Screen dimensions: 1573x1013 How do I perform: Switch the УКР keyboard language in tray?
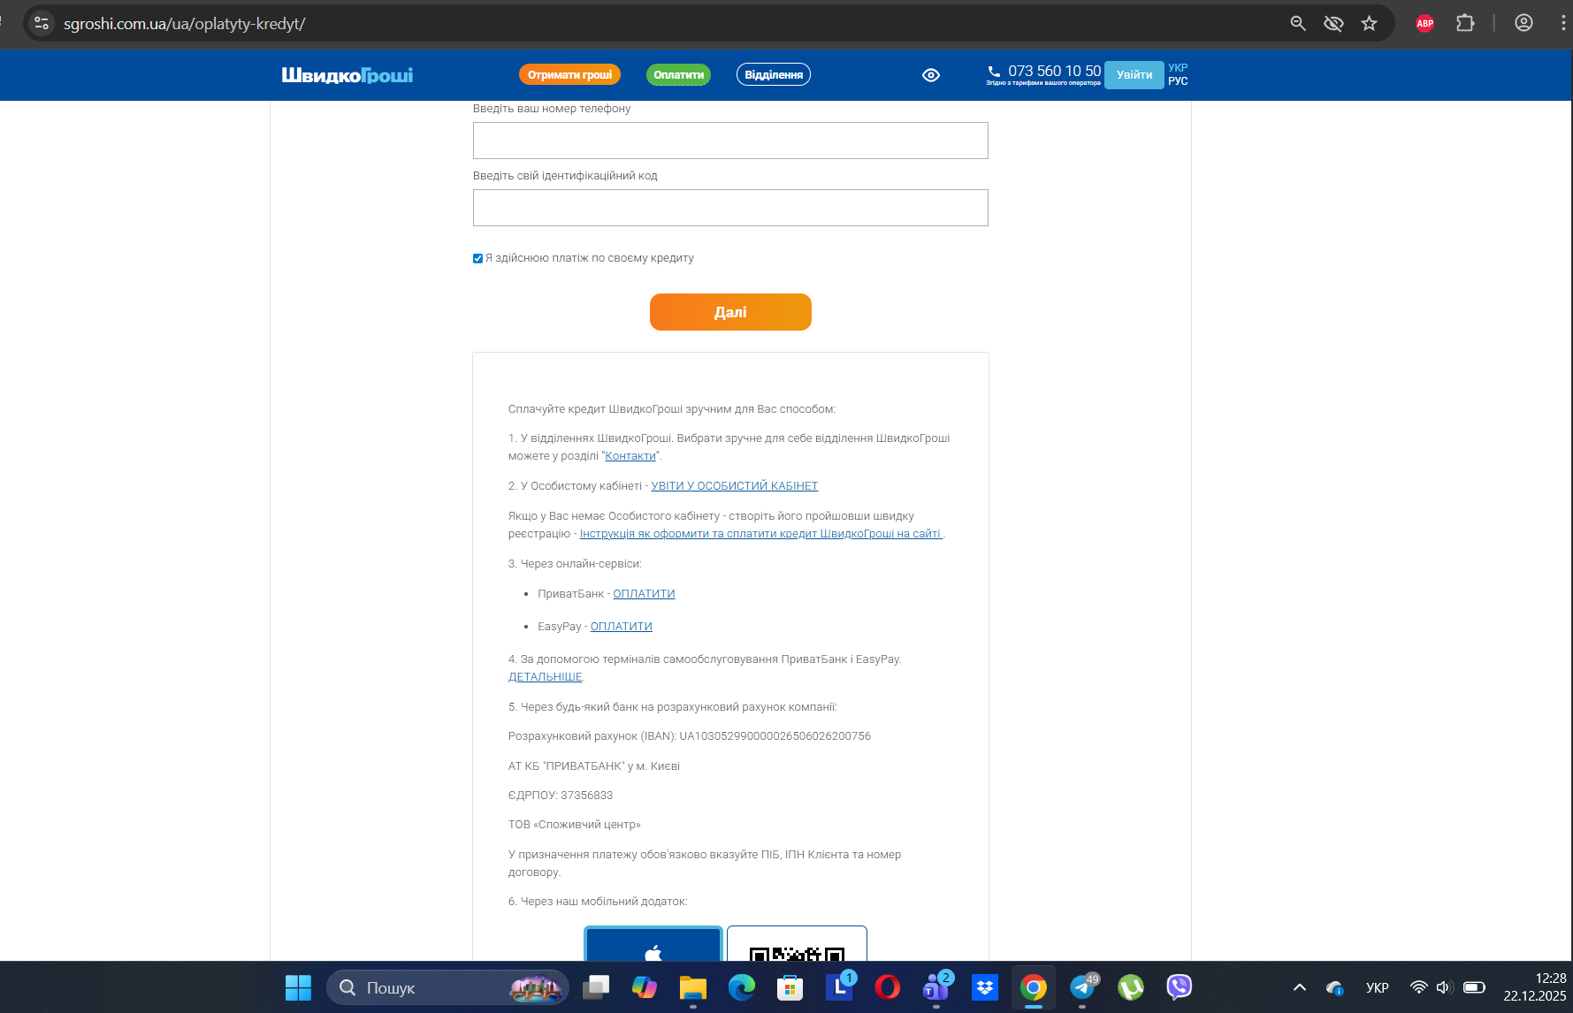click(x=1378, y=987)
